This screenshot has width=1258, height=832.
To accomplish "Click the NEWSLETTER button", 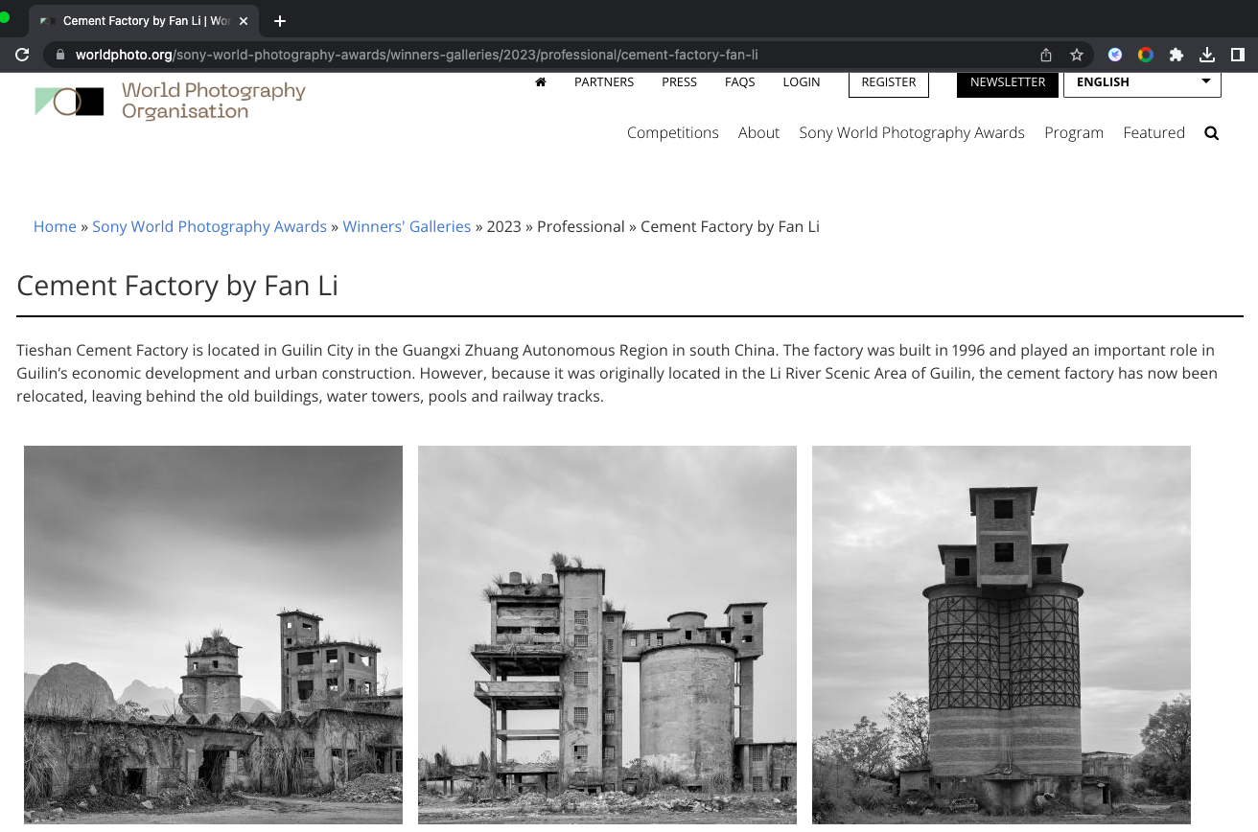I will (1007, 82).
